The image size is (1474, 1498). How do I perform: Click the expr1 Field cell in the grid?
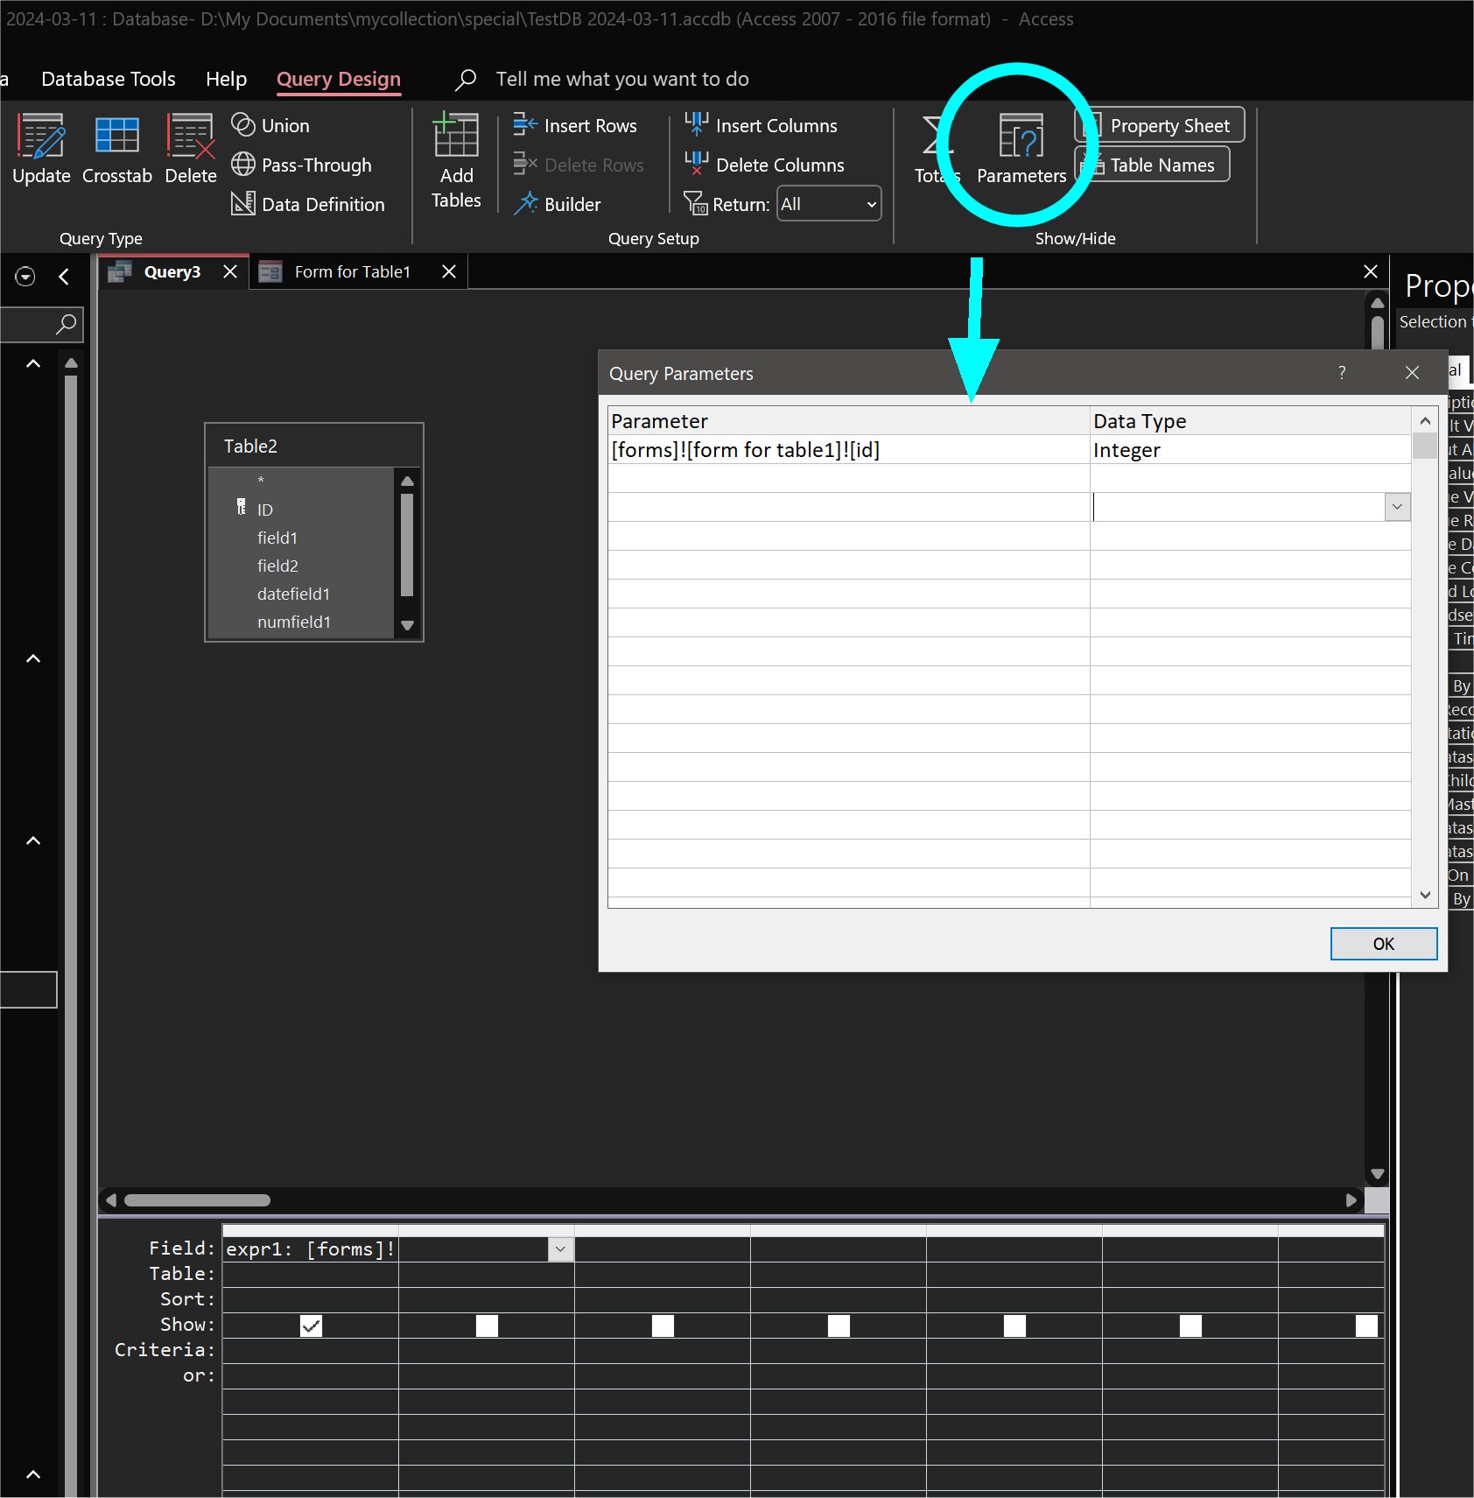310,1249
